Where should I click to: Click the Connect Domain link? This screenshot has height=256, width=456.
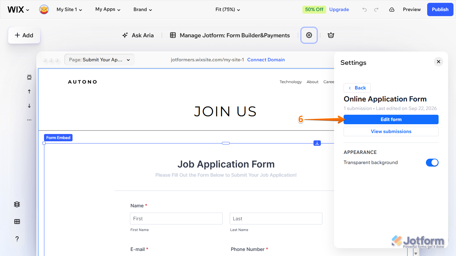coord(266,60)
